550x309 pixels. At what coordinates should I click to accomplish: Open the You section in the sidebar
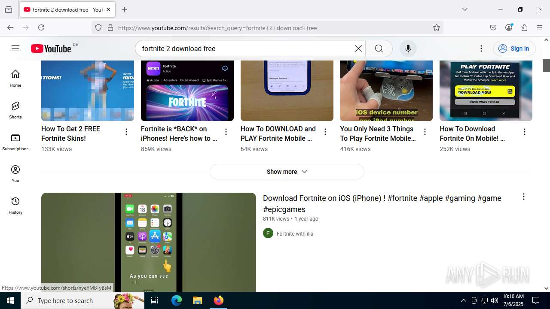[x=15, y=174]
